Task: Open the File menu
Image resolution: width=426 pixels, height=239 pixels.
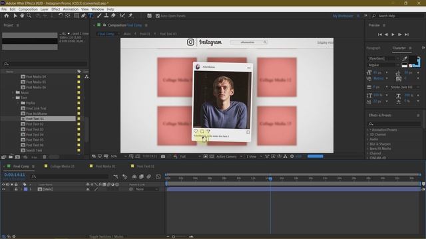Action: 4,9
